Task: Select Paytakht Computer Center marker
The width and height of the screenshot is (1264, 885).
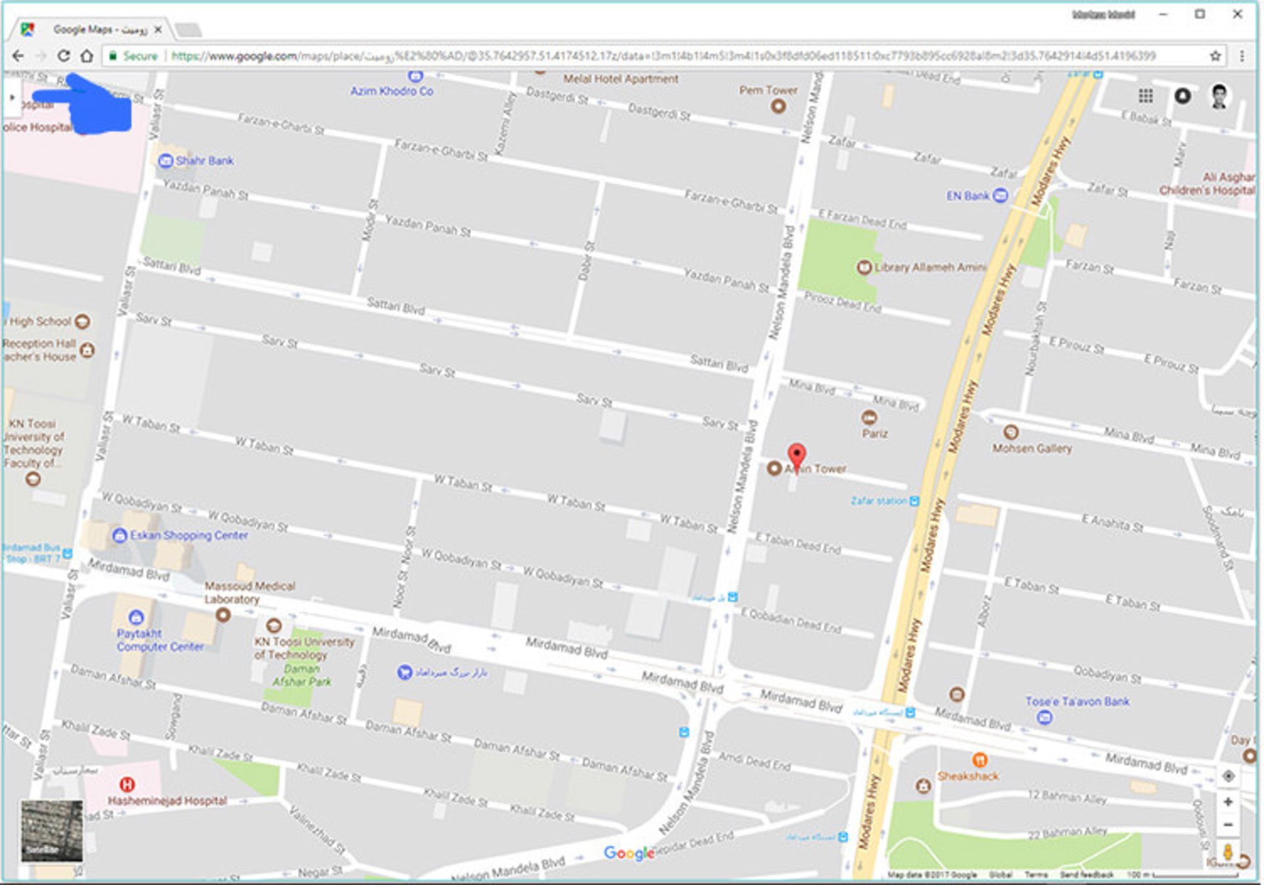Action: pos(136,618)
